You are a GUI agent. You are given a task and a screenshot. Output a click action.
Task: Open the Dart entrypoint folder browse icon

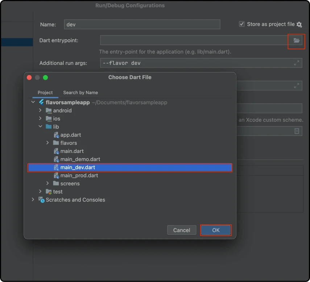296,41
